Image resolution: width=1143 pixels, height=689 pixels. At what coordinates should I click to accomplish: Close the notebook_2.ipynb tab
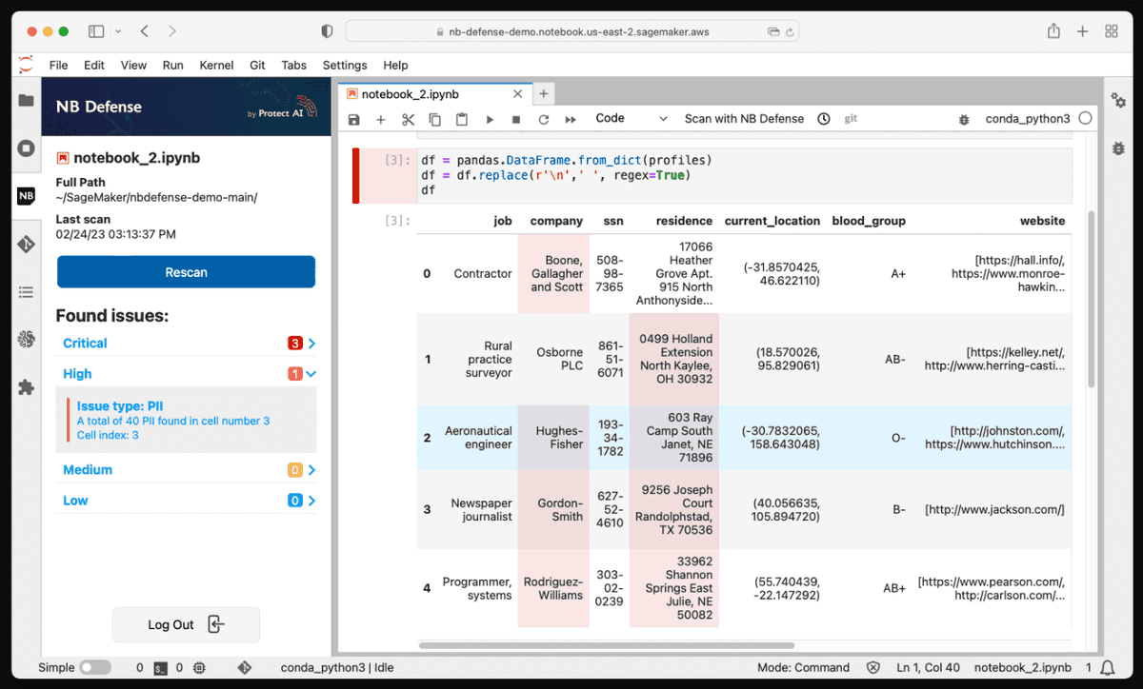pyautogui.click(x=518, y=94)
